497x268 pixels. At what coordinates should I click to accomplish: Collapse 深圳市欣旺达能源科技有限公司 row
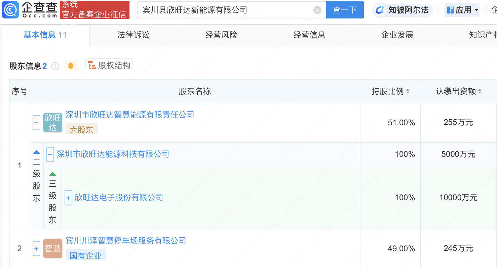pyautogui.click(x=50, y=154)
